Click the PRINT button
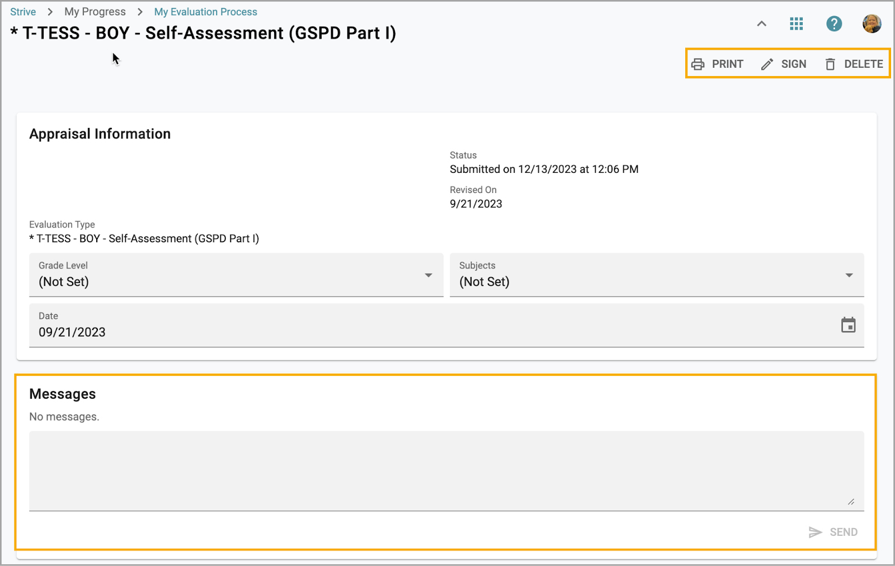The height and width of the screenshot is (566, 895). pos(717,64)
